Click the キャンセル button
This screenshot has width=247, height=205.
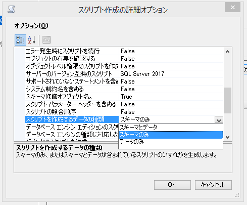tap(213, 185)
